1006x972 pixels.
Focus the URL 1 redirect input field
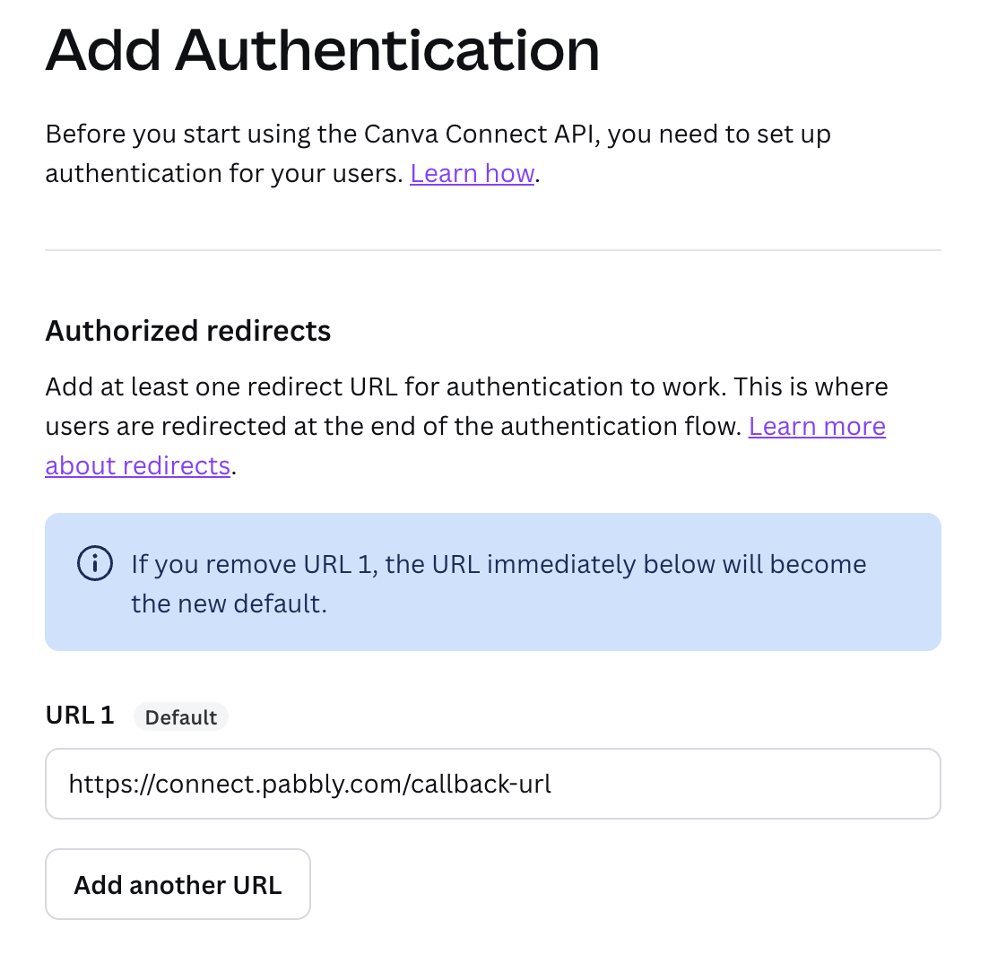click(x=493, y=784)
